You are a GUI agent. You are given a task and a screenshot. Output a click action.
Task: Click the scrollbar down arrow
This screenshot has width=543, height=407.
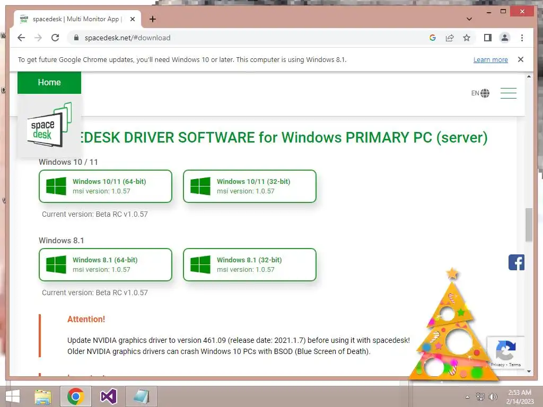(529, 371)
